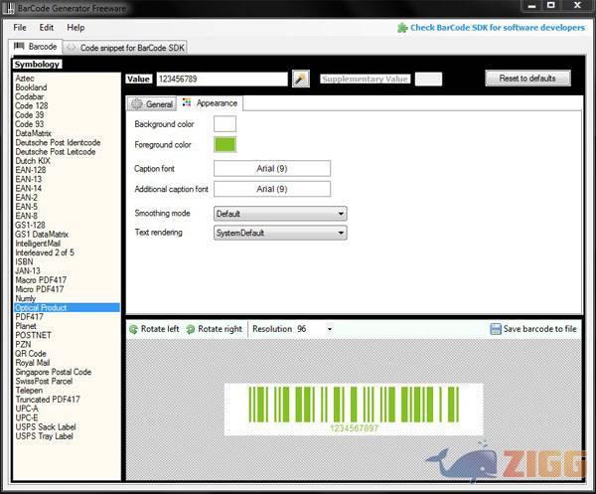596x494 pixels.
Task: Open the Smoothing mode dropdown
Action: coord(341,213)
